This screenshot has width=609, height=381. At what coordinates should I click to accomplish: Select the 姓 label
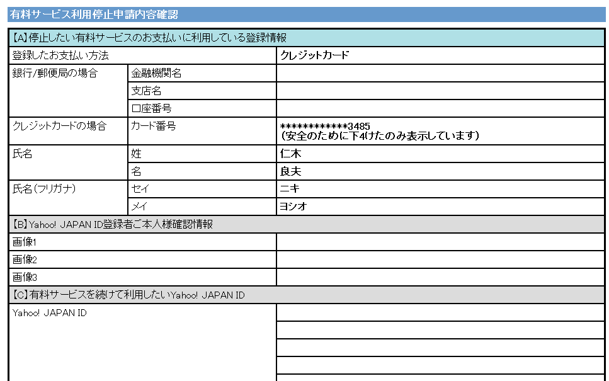[136, 154]
